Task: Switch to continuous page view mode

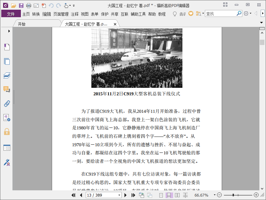Action: tap(169, 195)
